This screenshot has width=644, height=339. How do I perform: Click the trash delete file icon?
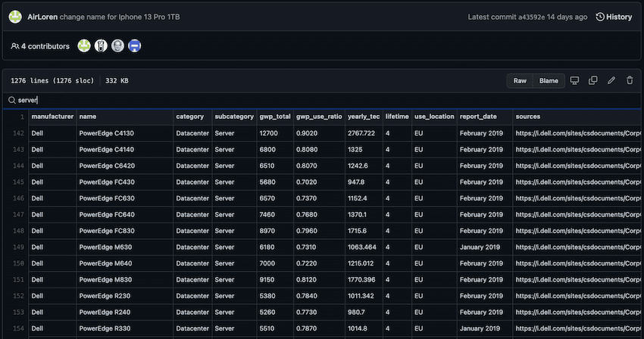tap(630, 81)
